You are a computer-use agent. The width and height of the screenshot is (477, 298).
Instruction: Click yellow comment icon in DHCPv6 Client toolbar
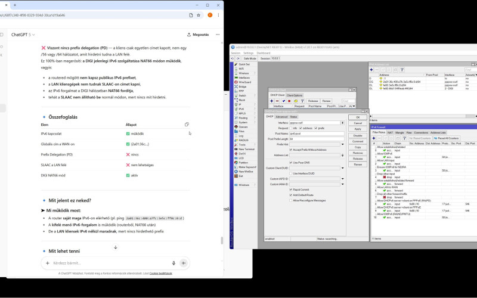296,101
